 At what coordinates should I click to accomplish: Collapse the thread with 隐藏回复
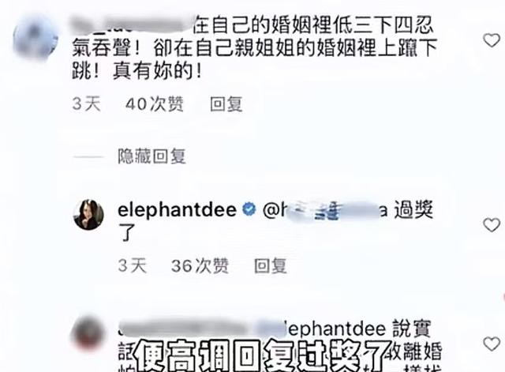151,156
